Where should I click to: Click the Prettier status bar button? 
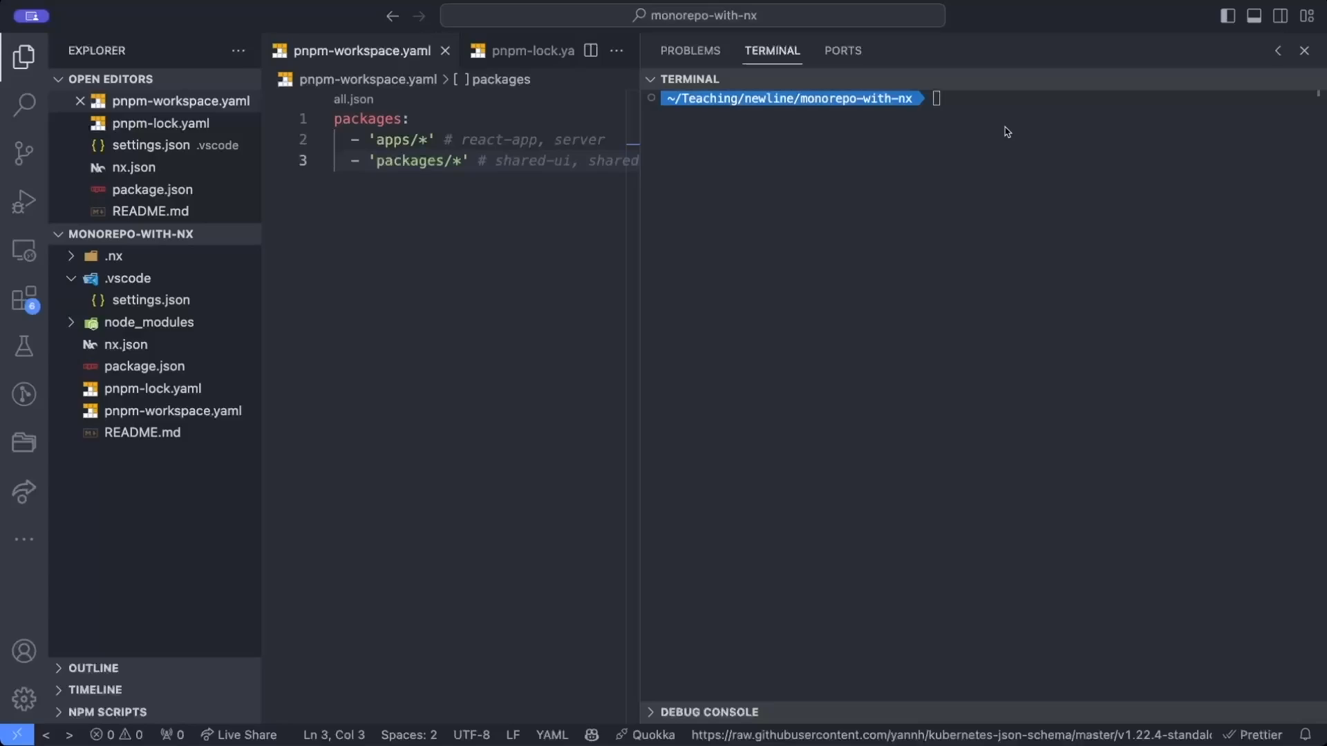[x=1252, y=735]
